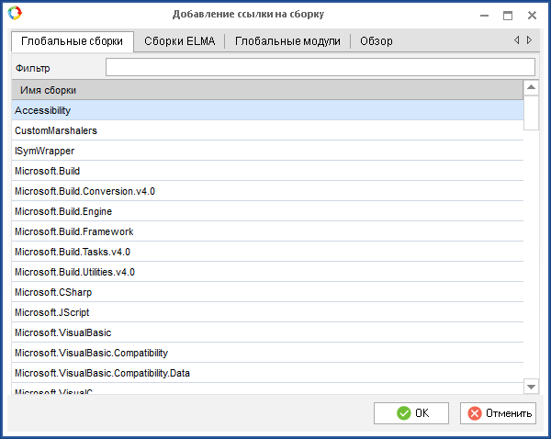Close the dialog window
551x439 pixels.
(x=532, y=15)
